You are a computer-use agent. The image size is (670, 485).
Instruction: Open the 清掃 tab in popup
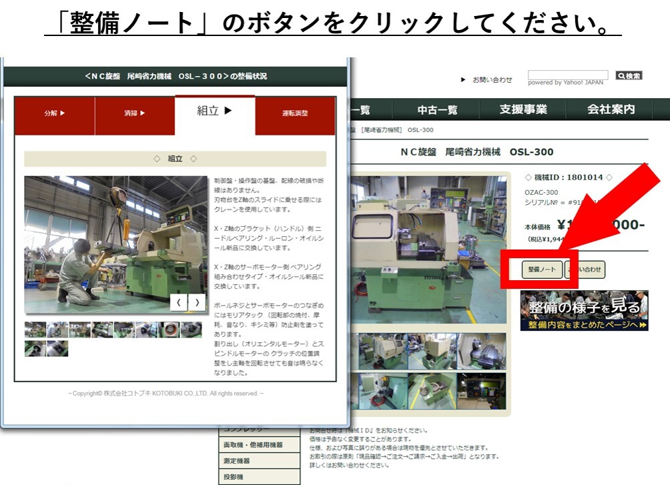[x=135, y=116]
